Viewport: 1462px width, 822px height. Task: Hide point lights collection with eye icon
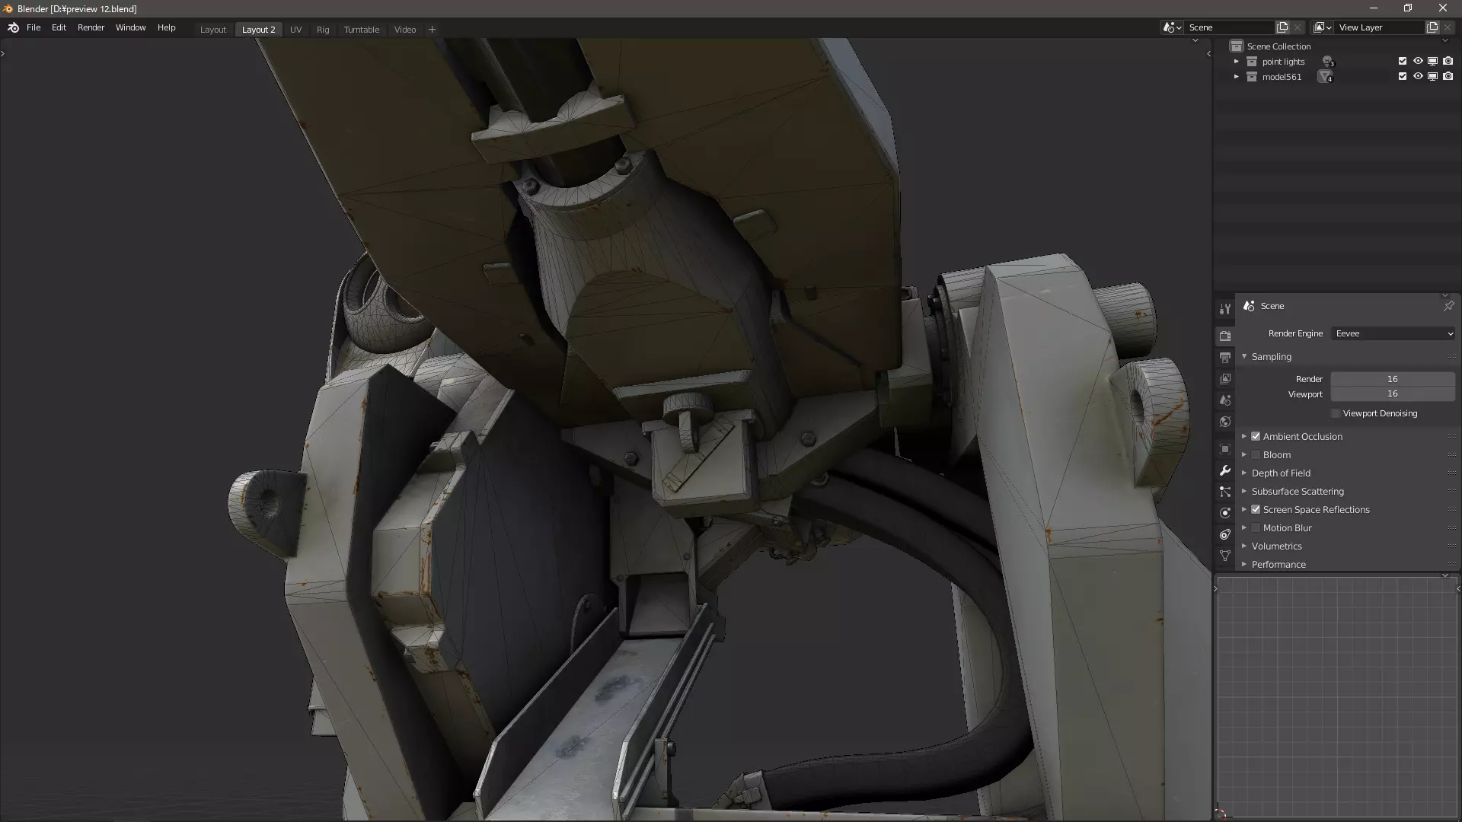(1418, 62)
